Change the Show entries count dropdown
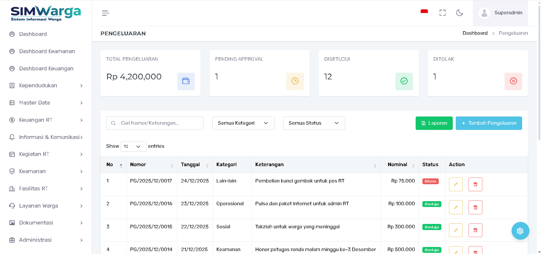 [133, 147]
